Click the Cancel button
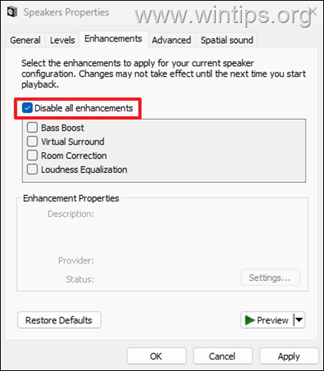This screenshot has height=371, width=324. click(223, 356)
